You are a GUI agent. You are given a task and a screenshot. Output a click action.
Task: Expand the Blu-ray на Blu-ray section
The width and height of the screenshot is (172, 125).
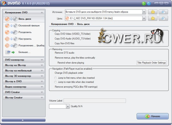24,65
